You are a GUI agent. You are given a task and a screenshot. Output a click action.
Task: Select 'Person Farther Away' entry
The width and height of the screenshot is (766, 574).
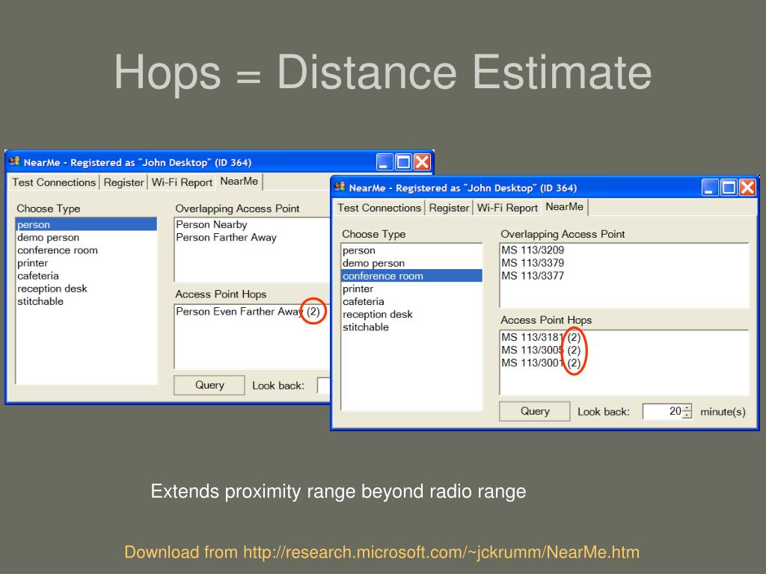226,237
